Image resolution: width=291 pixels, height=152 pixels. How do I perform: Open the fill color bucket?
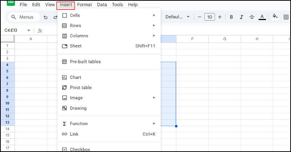[275, 17]
